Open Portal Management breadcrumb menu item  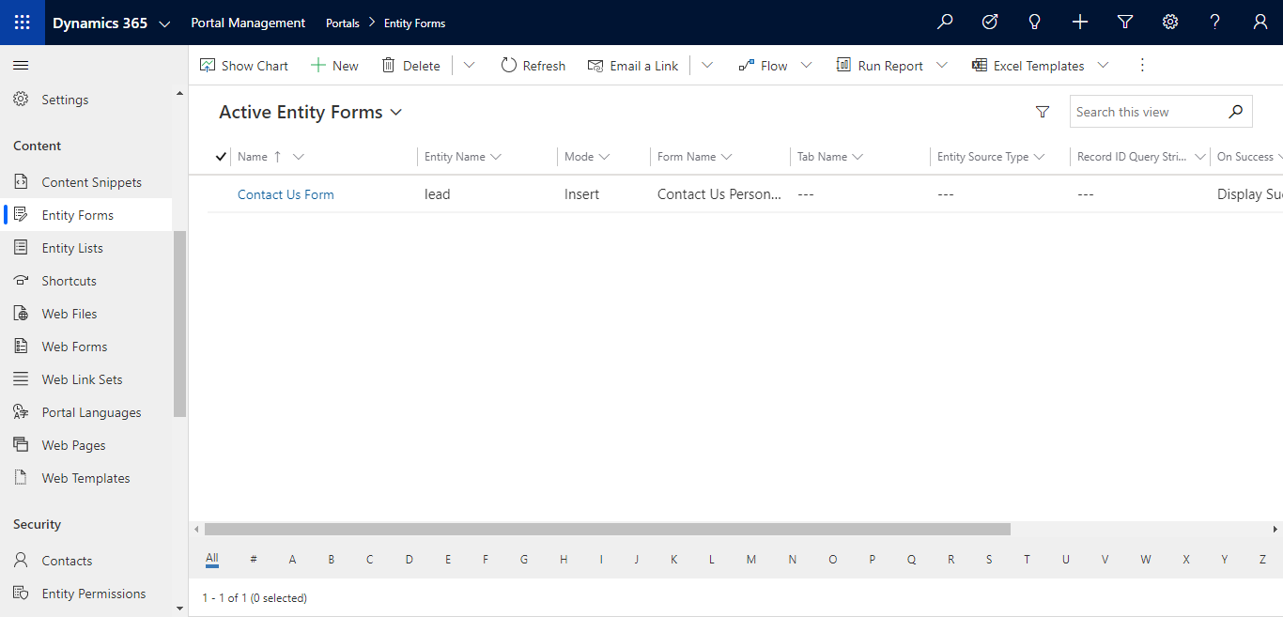[x=247, y=22]
